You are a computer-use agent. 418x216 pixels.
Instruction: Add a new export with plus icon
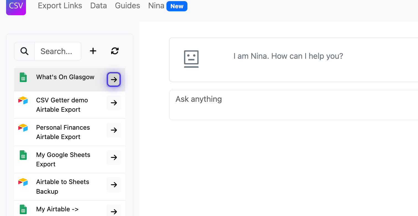[x=93, y=51]
